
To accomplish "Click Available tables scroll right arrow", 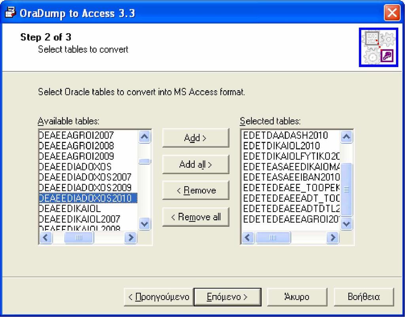I will coord(131,237).
